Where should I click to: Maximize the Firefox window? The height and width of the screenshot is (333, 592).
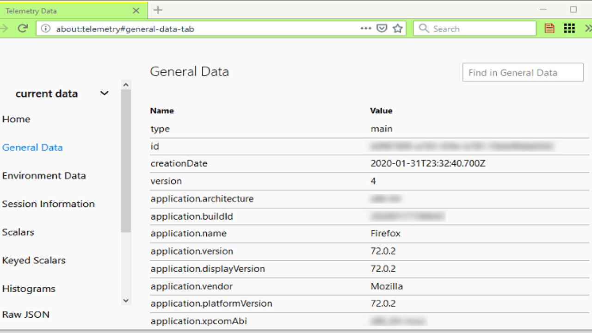pyautogui.click(x=573, y=10)
